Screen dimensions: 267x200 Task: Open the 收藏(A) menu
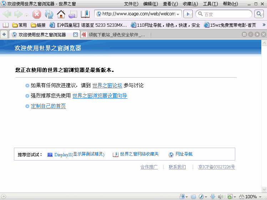[x=190, y=4]
